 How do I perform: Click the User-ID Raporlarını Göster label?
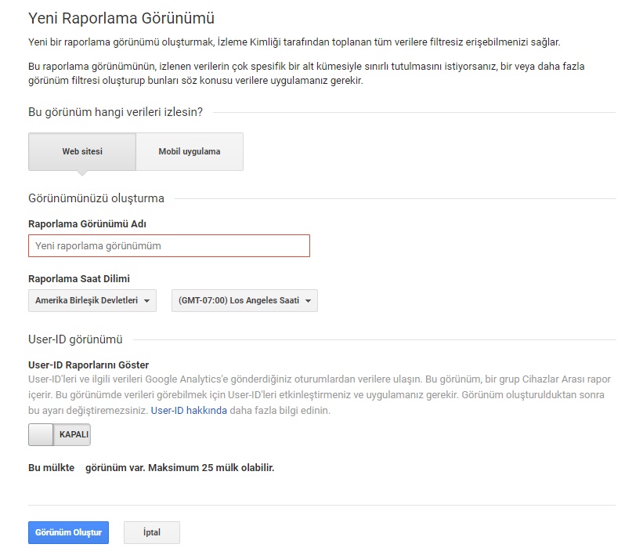(89, 365)
